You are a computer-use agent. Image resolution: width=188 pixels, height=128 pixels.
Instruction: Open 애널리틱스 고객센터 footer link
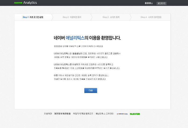click(104, 114)
